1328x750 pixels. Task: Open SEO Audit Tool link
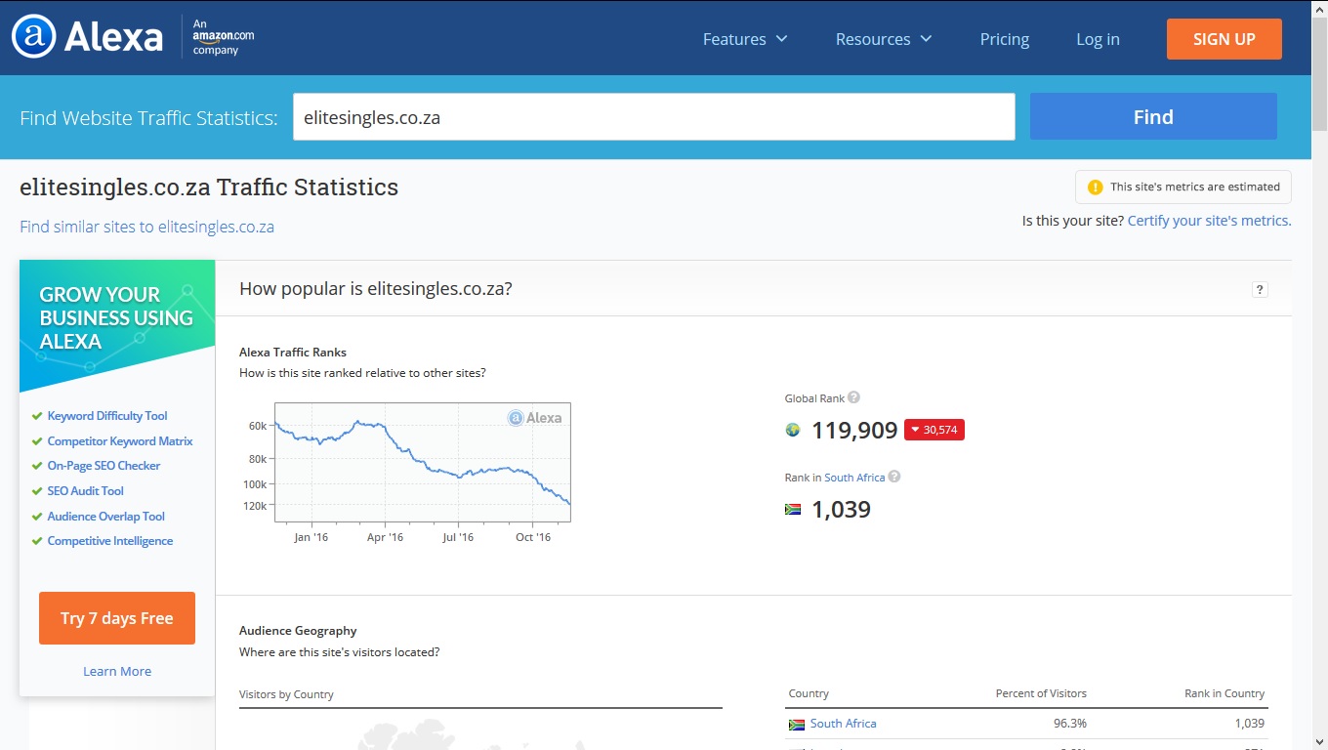(86, 491)
